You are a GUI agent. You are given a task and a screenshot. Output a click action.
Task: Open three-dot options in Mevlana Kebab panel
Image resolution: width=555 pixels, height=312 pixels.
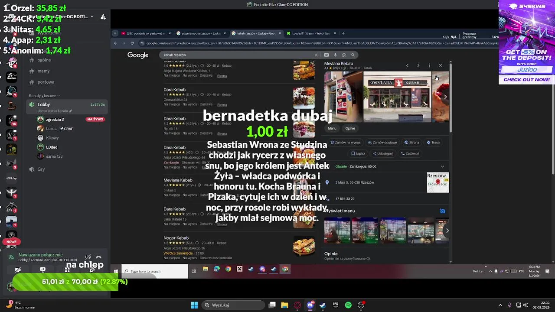click(x=429, y=65)
